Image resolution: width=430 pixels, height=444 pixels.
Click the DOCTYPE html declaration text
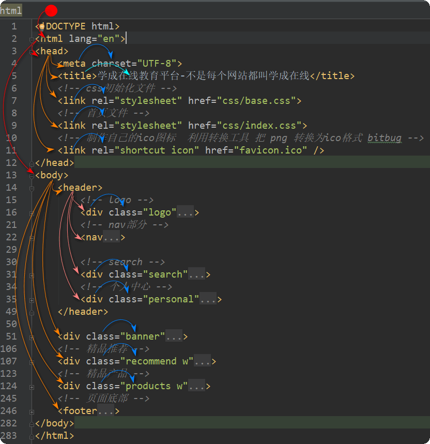point(78,26)
